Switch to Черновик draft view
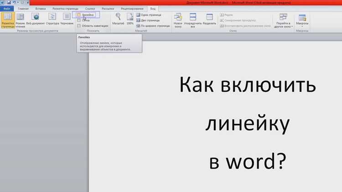342x192 pixels. 67,19
